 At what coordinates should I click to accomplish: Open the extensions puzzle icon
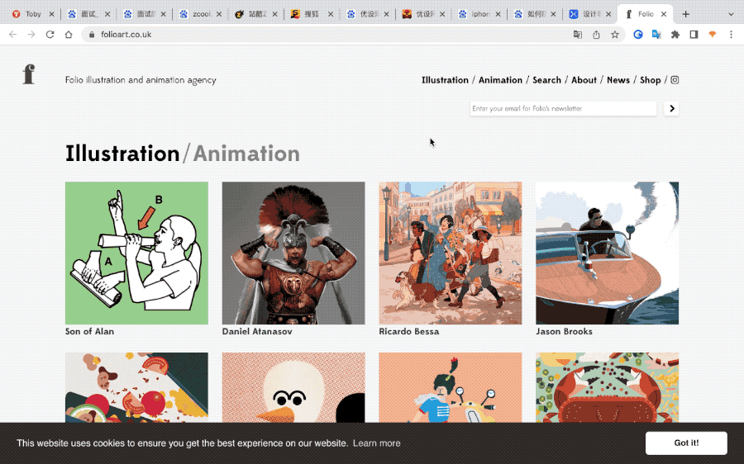(x=675, y=35)
